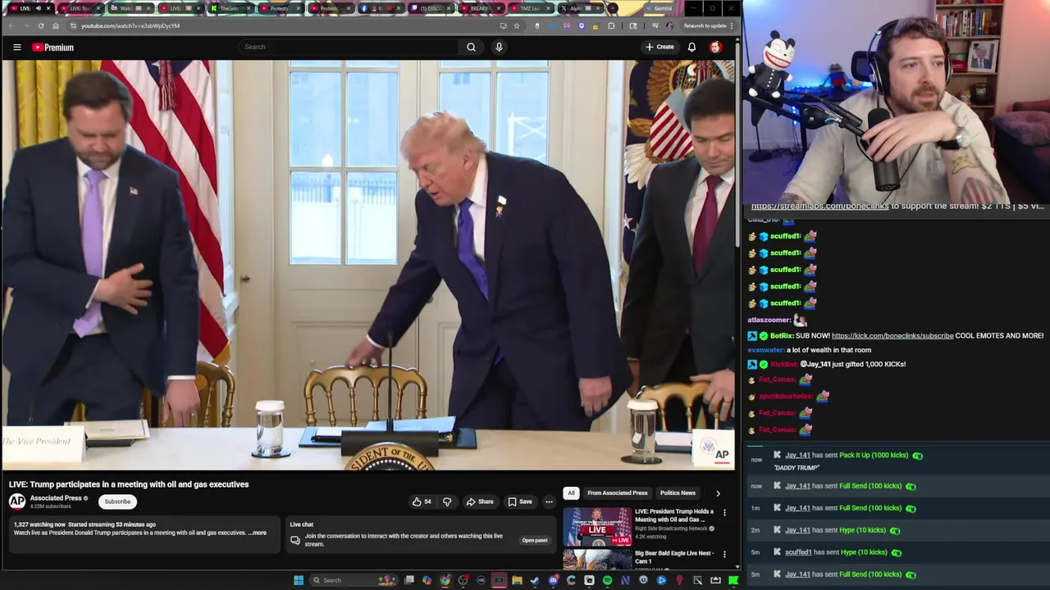Viewport: 1050px width, 590px height.
Task: Save the video to a playlist
Action: 519,501
